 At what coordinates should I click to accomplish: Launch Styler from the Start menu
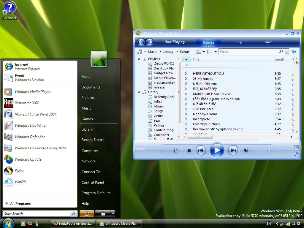coord(40,171)
